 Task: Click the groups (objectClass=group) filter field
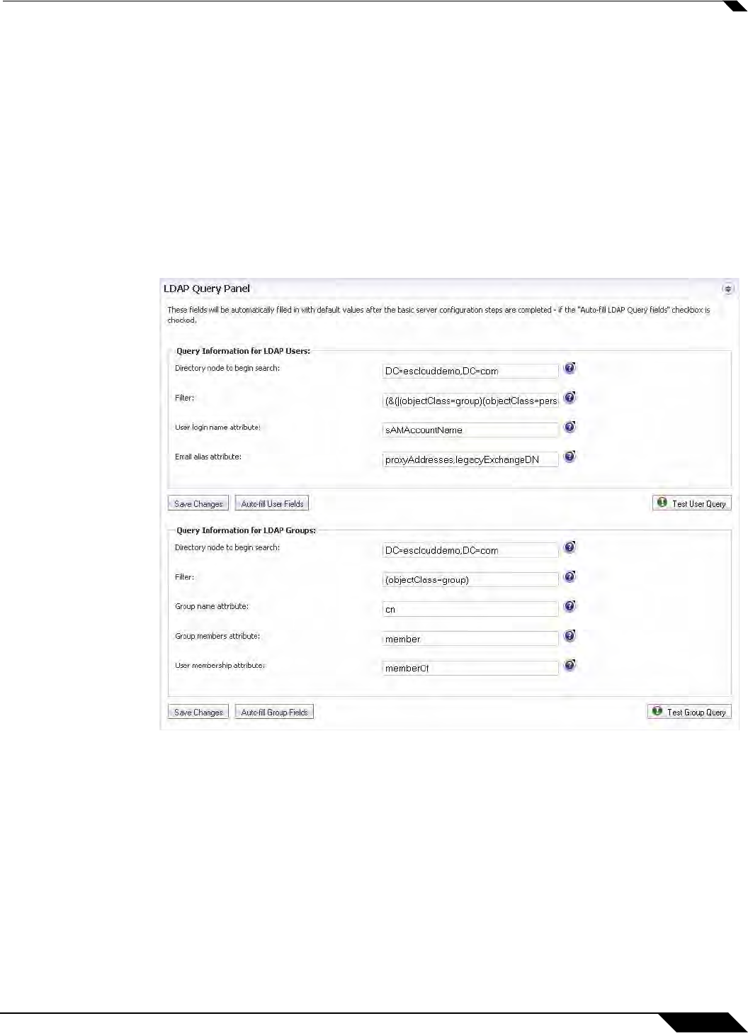[470, 580]
